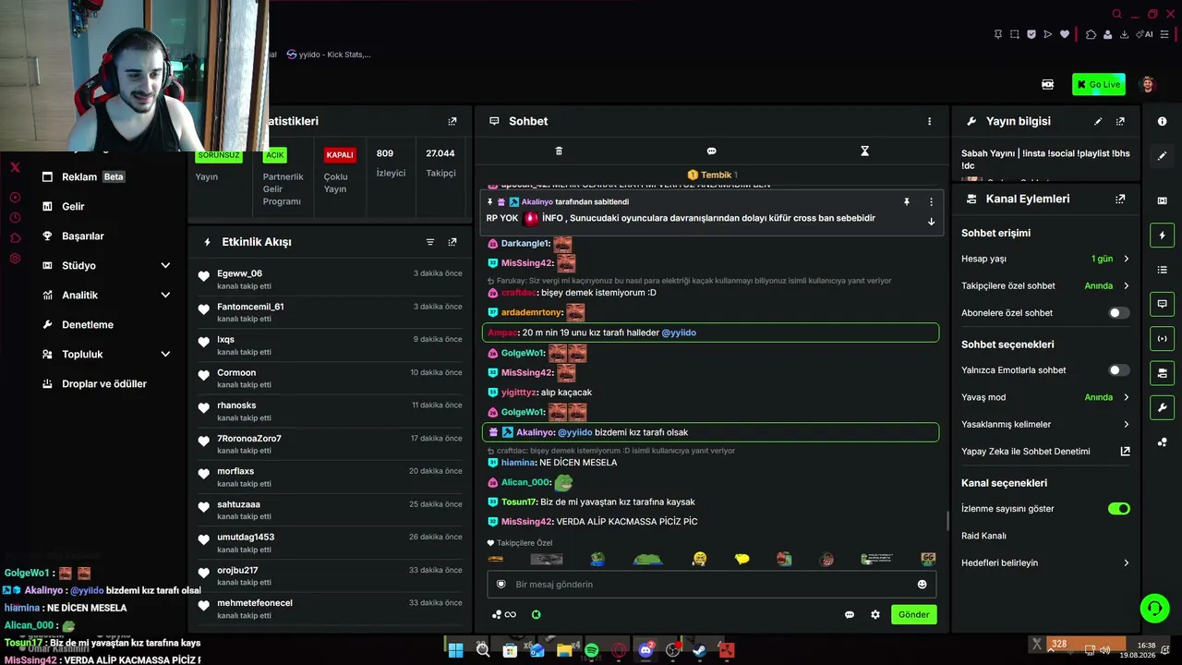Click the infinity points icon below input
The image size is (1182, 665).
(504, 614)
